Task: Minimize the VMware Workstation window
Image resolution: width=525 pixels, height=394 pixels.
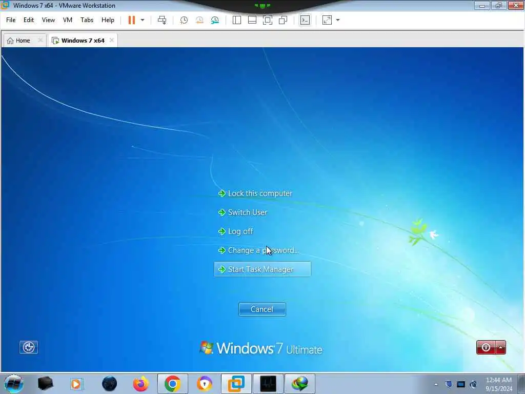Action: click(x=482, y=5)
